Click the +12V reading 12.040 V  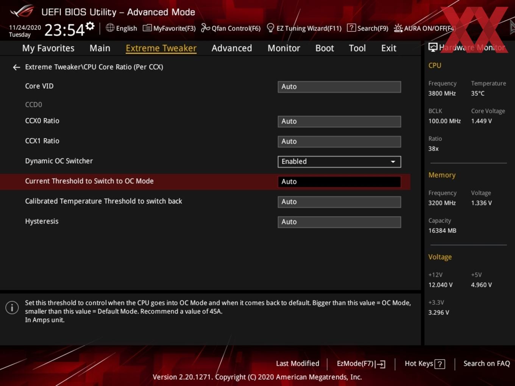pos(440,285)
